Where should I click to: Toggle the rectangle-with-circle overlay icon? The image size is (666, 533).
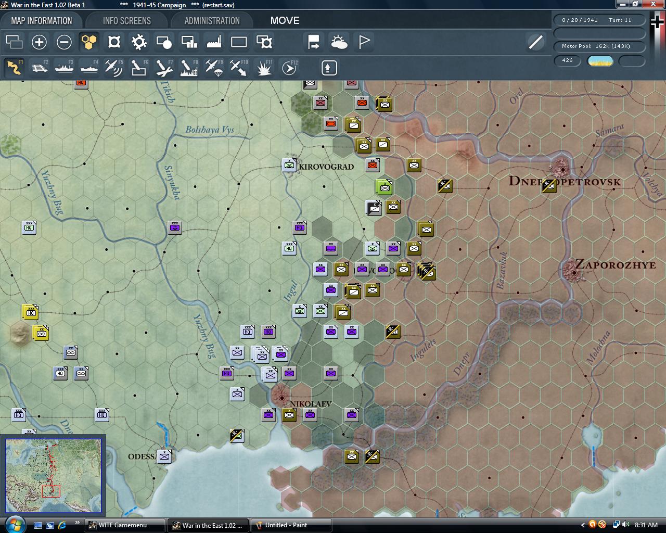(164, 42)
